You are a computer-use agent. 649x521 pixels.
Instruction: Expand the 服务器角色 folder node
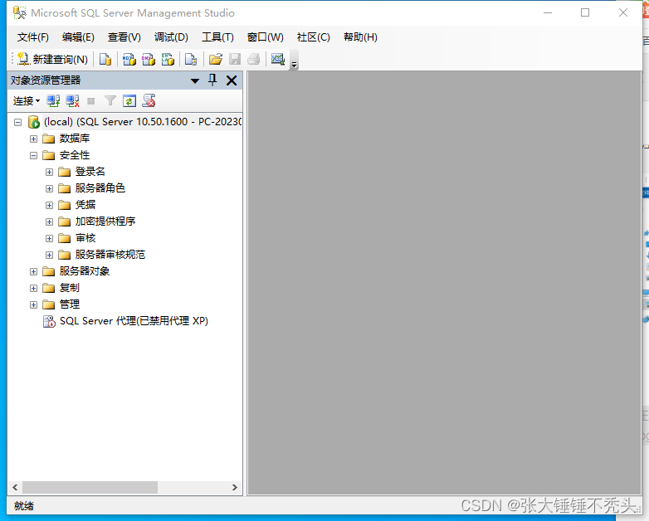(49, 188)
